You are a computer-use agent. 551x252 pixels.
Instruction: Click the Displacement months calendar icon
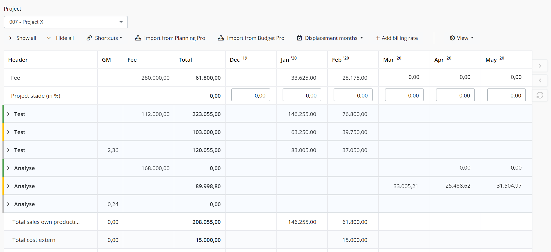point(299,38)
